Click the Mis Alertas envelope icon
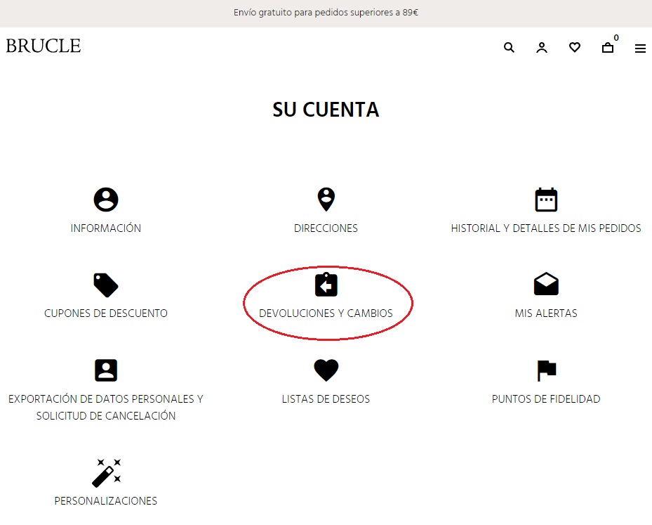This screenshot has height=525, width=652. pos(546,285)
